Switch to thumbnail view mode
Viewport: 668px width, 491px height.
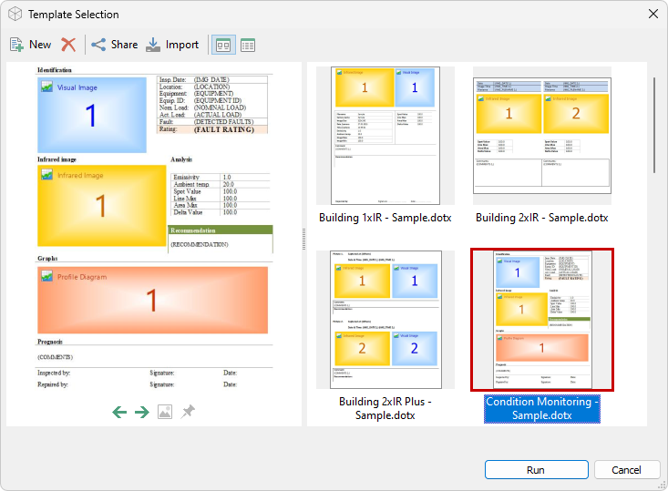[223, 46]
